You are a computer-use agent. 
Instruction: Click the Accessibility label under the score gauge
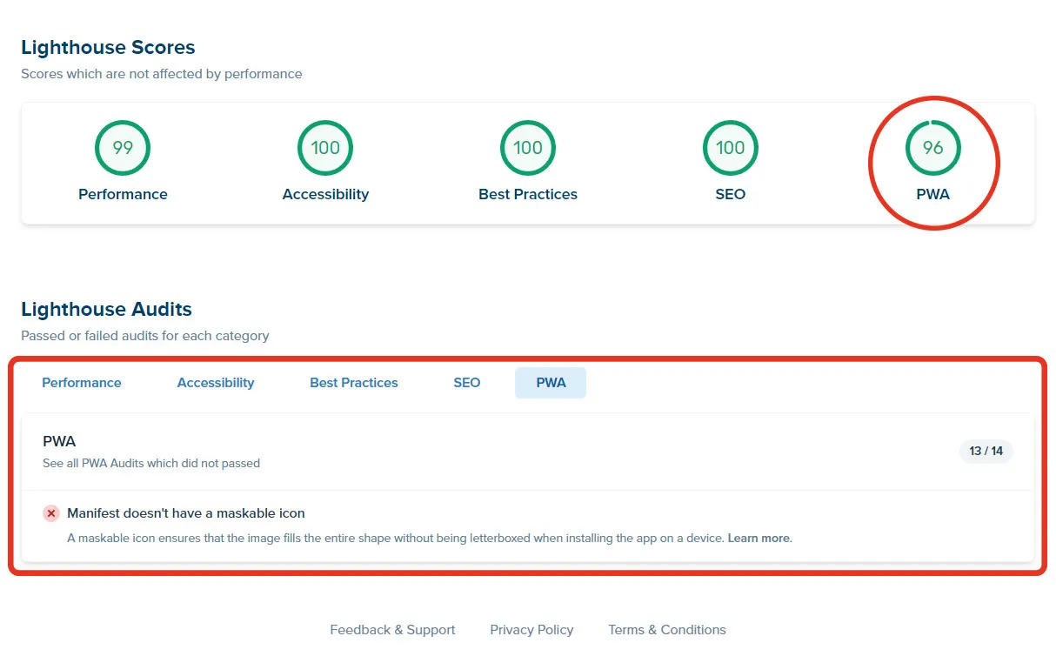325,194
